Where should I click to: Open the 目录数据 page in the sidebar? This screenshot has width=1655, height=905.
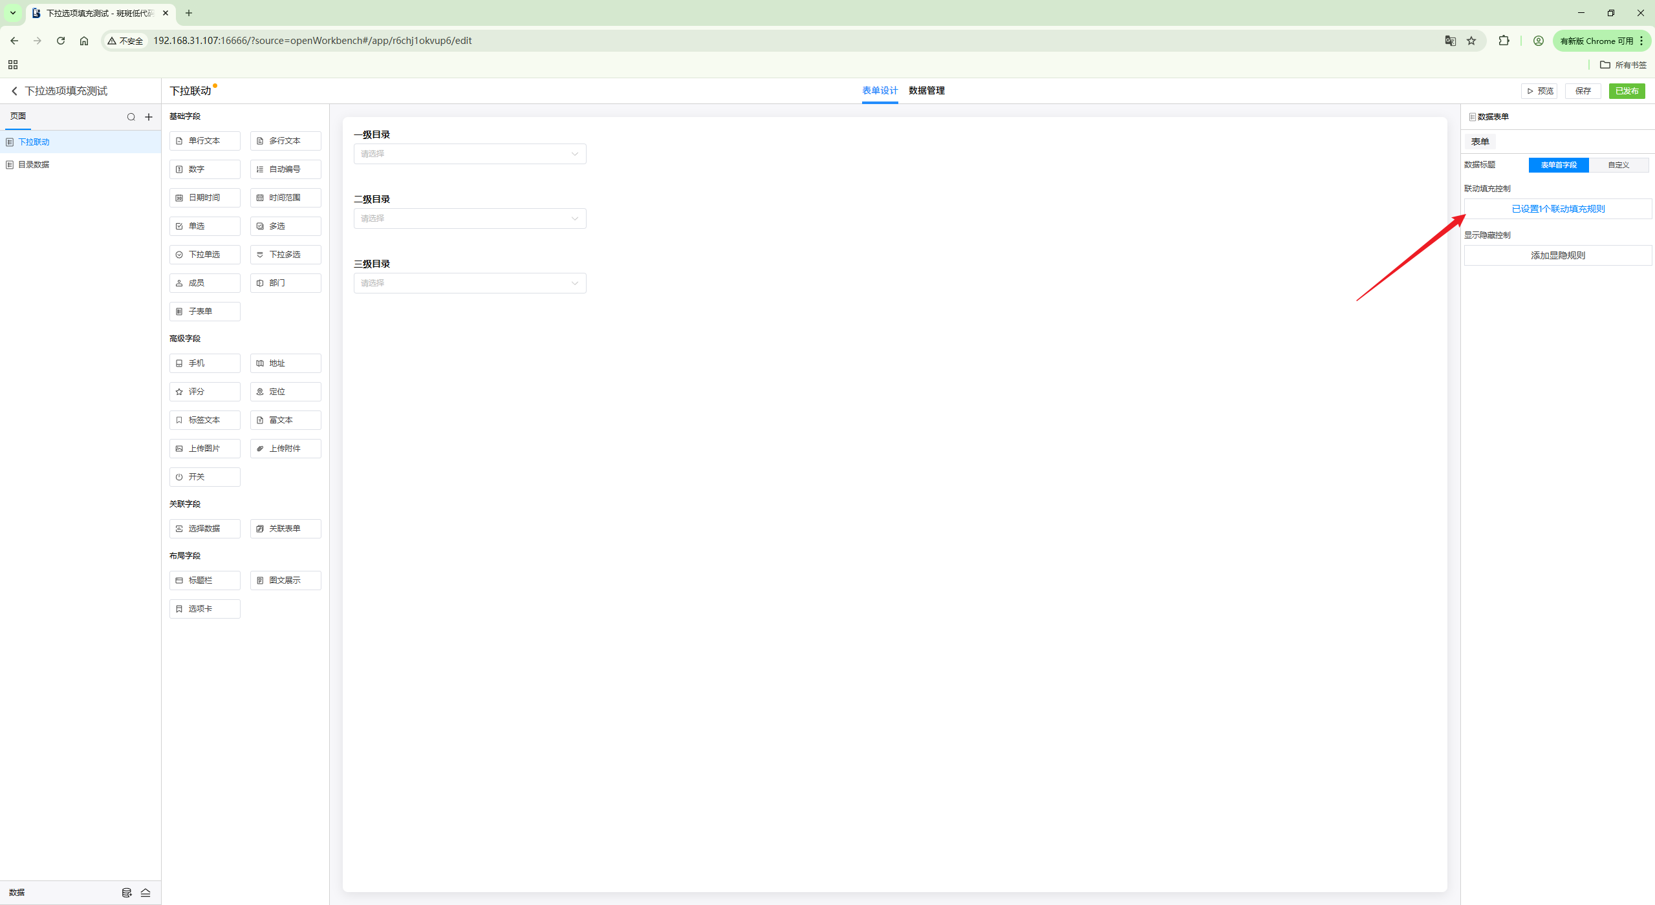pos(34,165)
